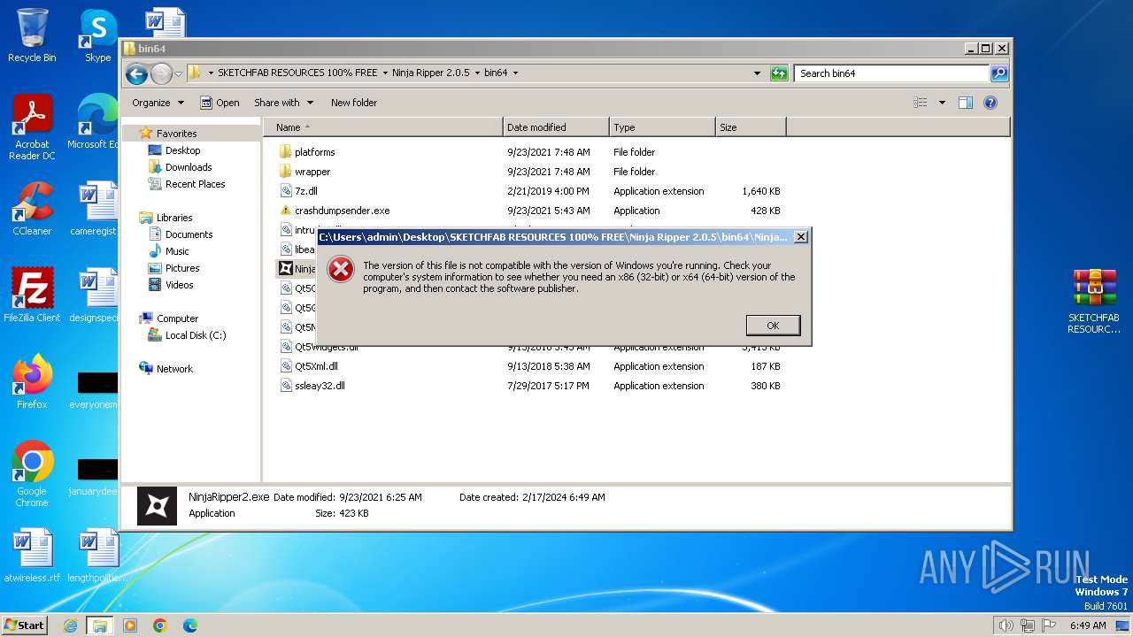This screenshot has height=637, width=1133.
Task: Create a New folder
Action: [354, 103]
